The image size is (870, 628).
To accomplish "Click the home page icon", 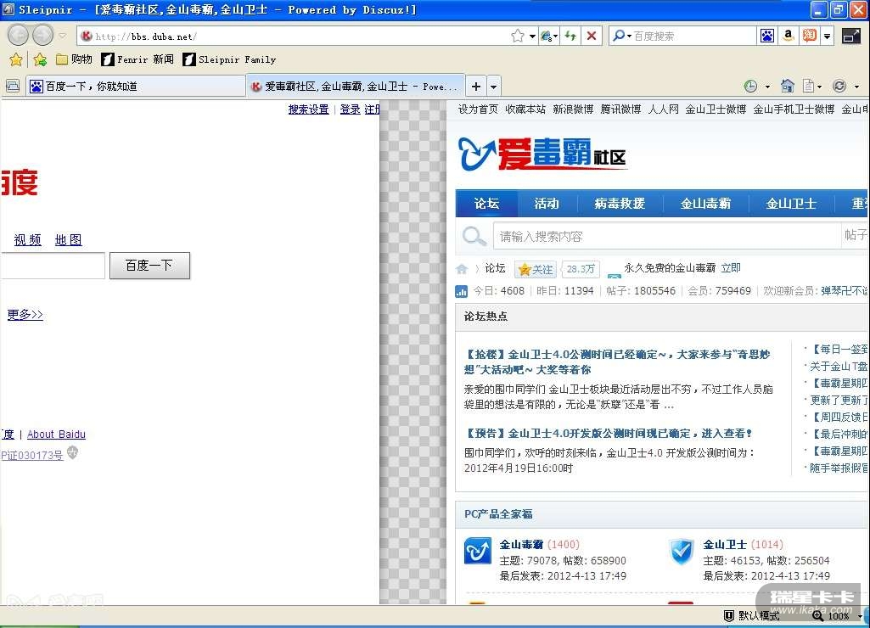I will click(x=788, y=86).
